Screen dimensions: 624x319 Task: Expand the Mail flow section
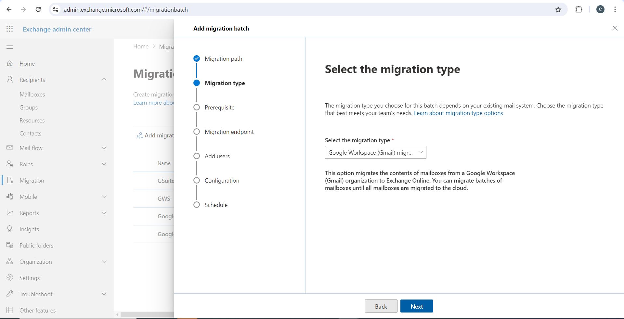click(104, 148)
